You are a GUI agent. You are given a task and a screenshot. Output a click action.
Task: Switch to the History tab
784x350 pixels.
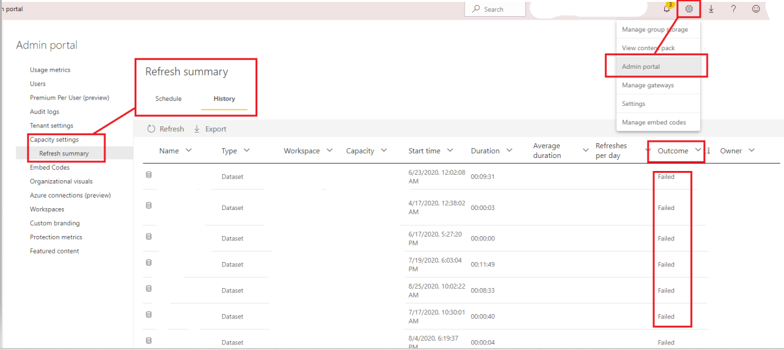point(224,98)
